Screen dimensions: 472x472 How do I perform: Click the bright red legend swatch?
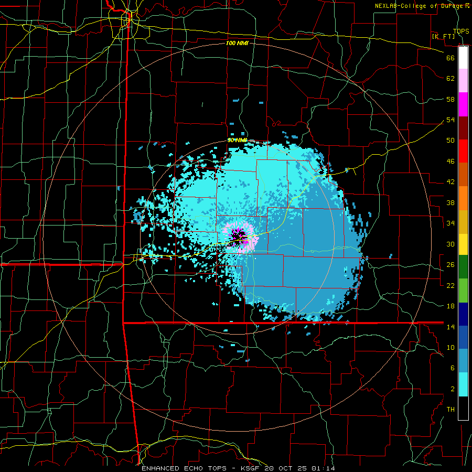[463, 151]
